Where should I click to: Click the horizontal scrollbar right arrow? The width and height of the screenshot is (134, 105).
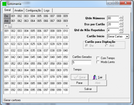click(67, 26)
